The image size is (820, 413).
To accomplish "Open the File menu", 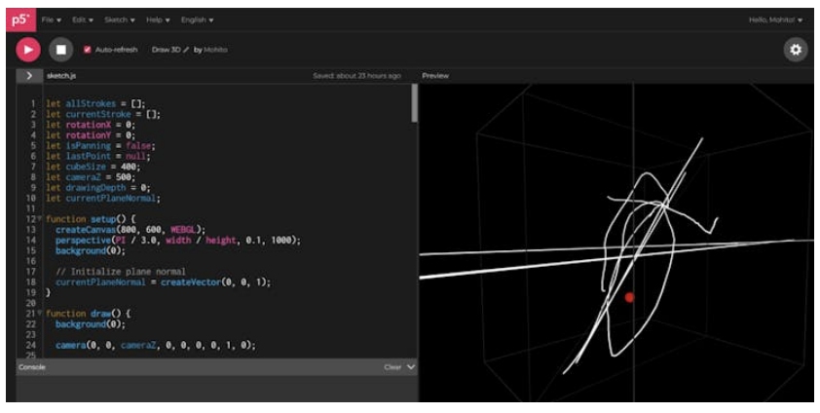I will coord(51,19).
